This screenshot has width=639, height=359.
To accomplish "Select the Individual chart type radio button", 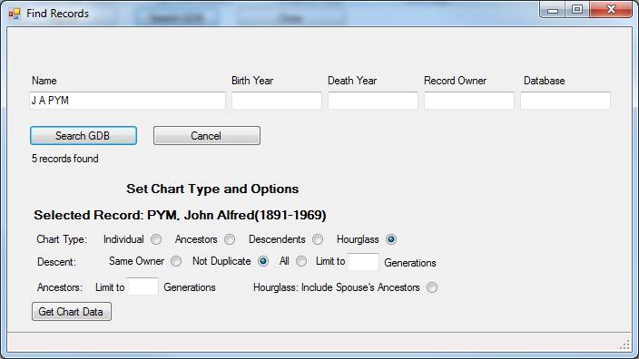I will 156,239.
